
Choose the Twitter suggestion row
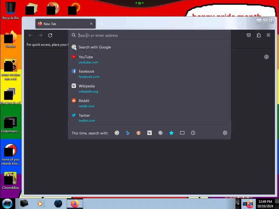pos(150,118)
